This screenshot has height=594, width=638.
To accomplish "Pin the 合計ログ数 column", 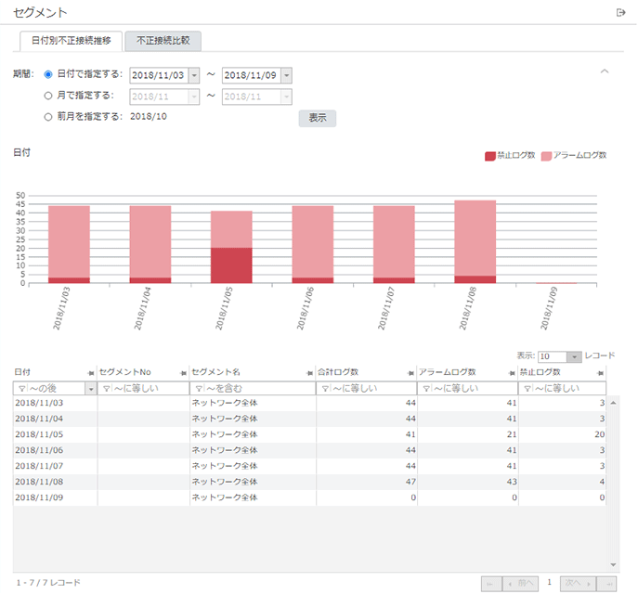I will click(x=411, y=372).
